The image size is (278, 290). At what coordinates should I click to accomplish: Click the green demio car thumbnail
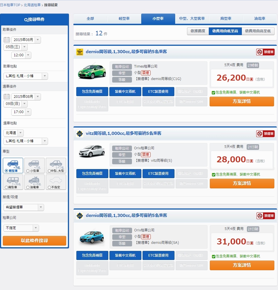click(92, 72)
